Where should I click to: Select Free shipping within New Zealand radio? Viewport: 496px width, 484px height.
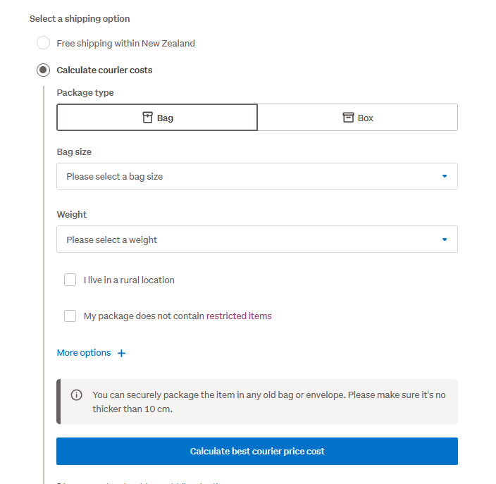44,43
